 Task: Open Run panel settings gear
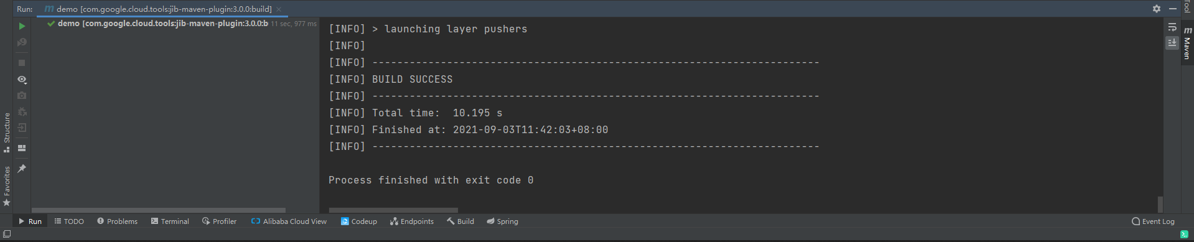coord(1157,9)
